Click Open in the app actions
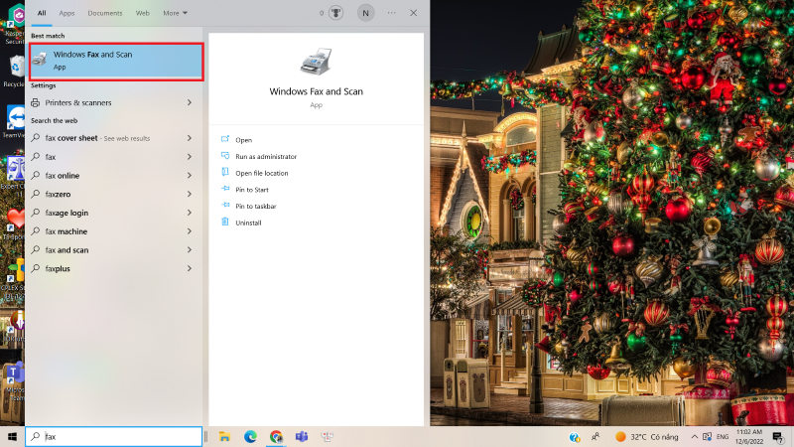Viewport: 794px width, 447px height. 243,140
